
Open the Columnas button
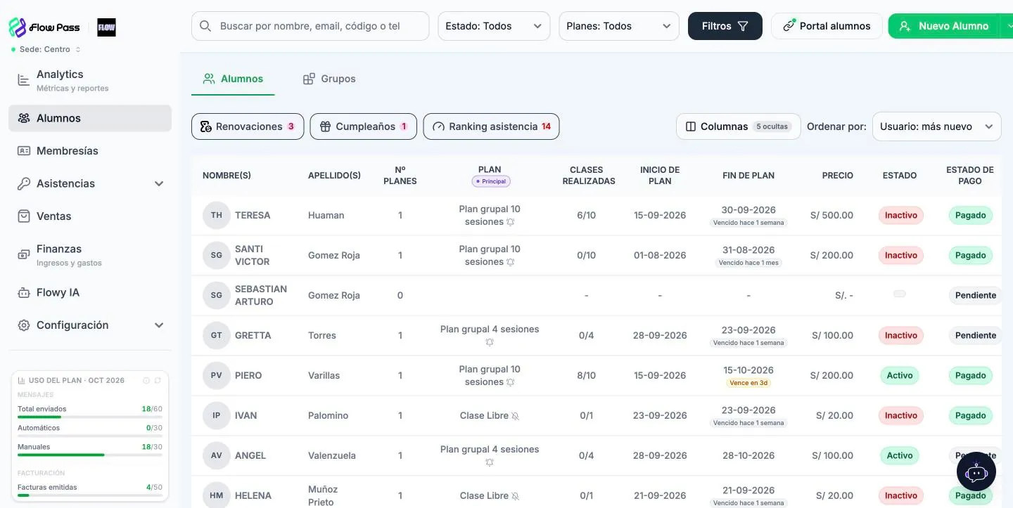click(x=739, y=126)
